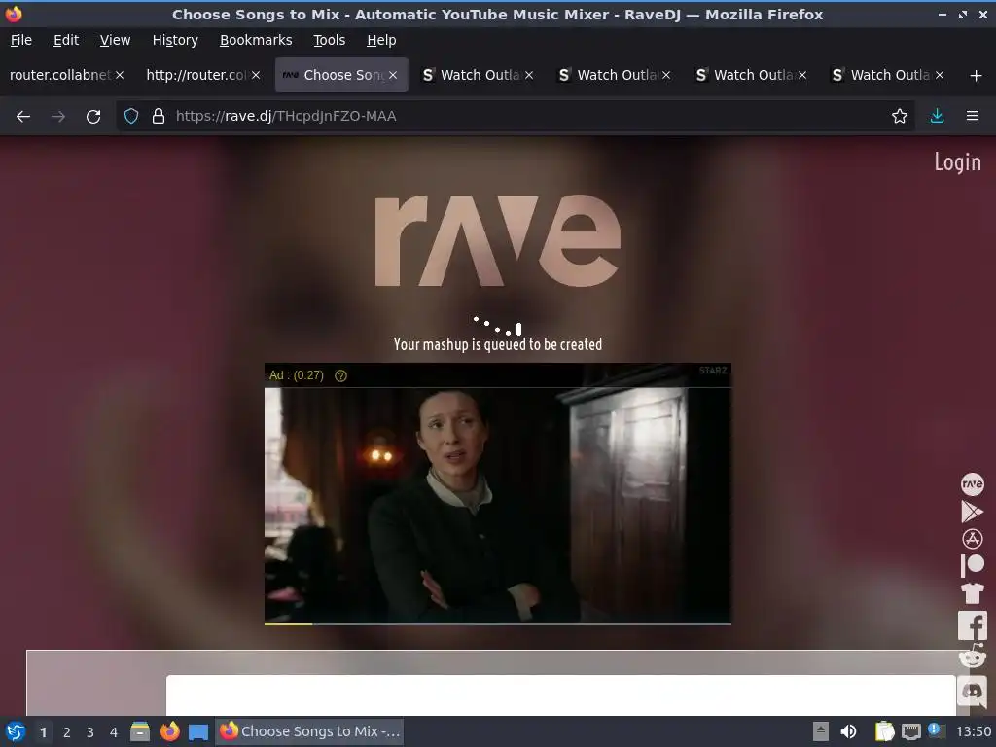Open the removable media eject tray icon
Screen dimensions: 996x747
pyautogui.click(x=821, y=731)
